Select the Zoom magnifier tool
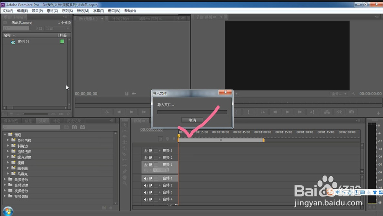 [x=125, y=183]
